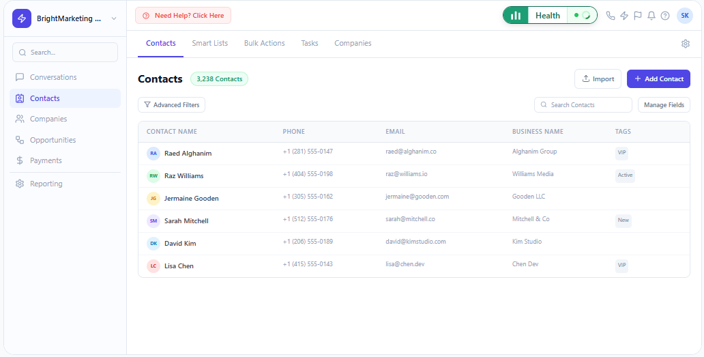This screenshot has width=704, height=357.
Task: Click email david@kimstudio.com
Action: (x=415, y=241)
